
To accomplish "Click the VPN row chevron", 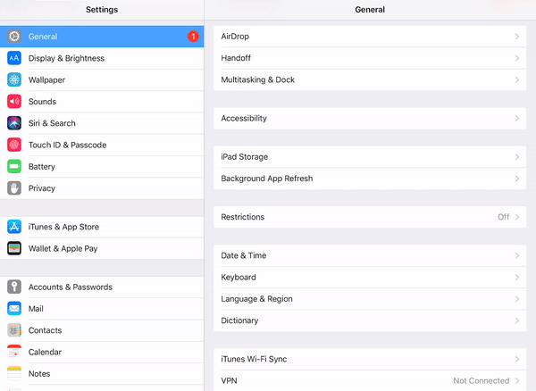I will pos(517,381).
